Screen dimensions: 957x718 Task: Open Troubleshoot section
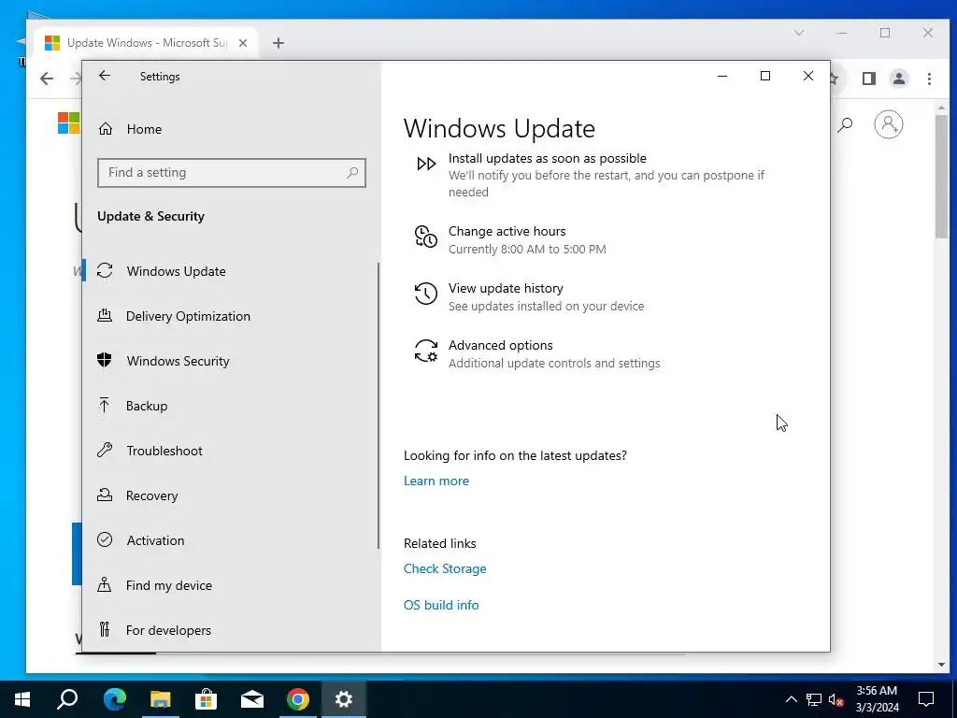point(164,451)
